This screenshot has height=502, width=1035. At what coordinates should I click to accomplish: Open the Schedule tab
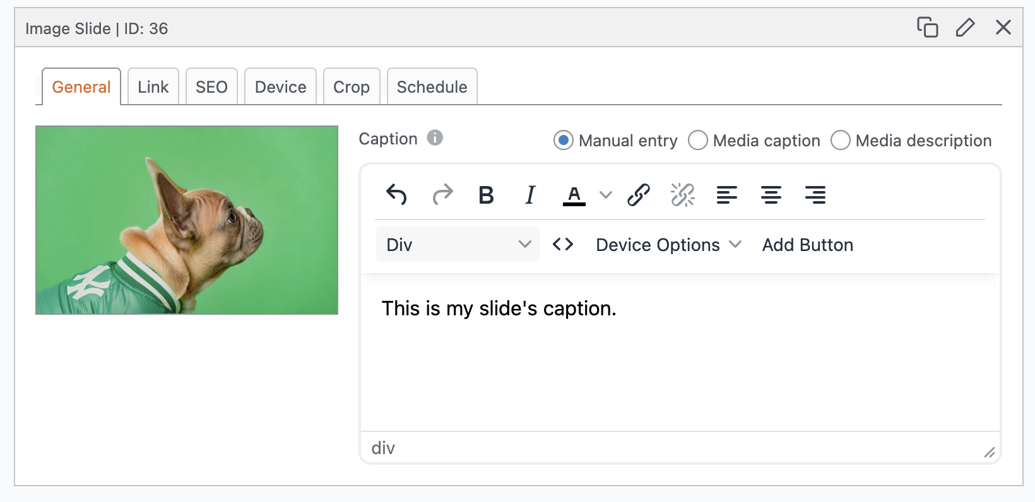pyautogui.click(x=432, y=87)
